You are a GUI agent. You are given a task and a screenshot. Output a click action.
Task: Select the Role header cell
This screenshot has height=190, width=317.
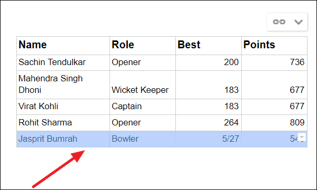click(x=143, y=46)
